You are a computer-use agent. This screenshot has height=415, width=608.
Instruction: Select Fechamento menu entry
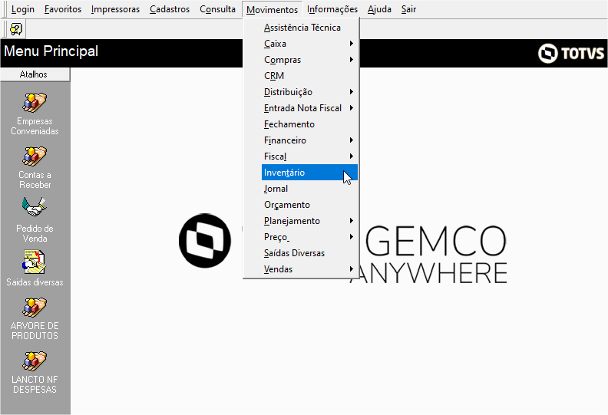(309, 124)
